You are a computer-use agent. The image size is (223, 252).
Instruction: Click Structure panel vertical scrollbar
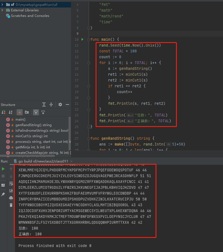(70, 133)
